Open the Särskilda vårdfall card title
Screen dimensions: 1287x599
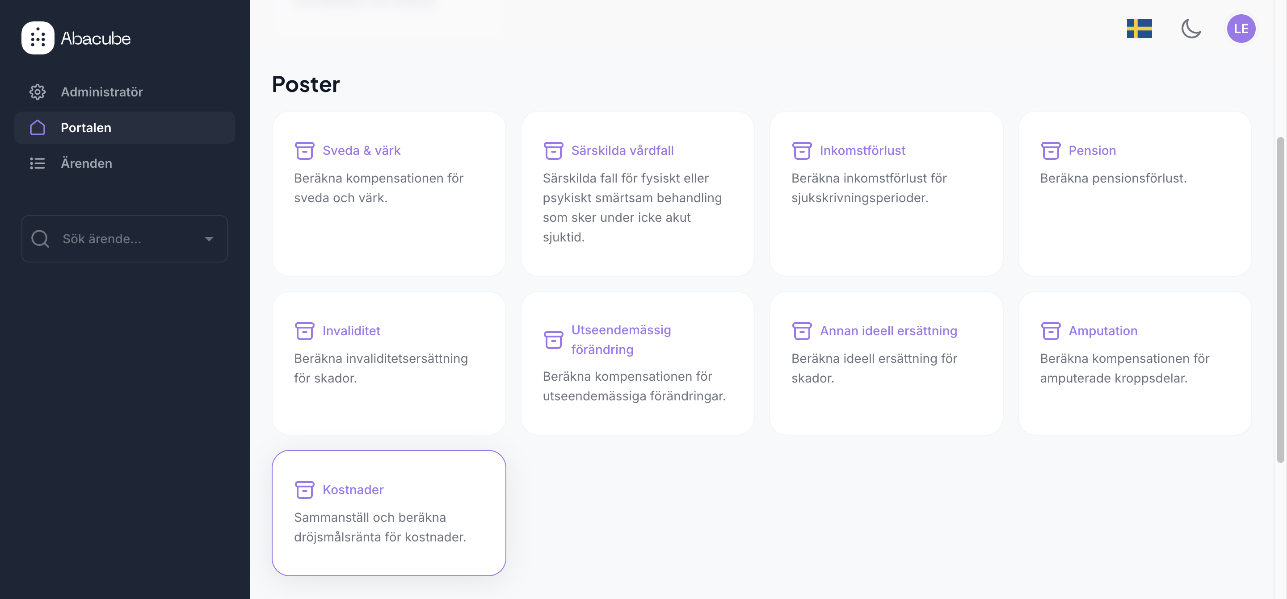click(x=622, y=151)
